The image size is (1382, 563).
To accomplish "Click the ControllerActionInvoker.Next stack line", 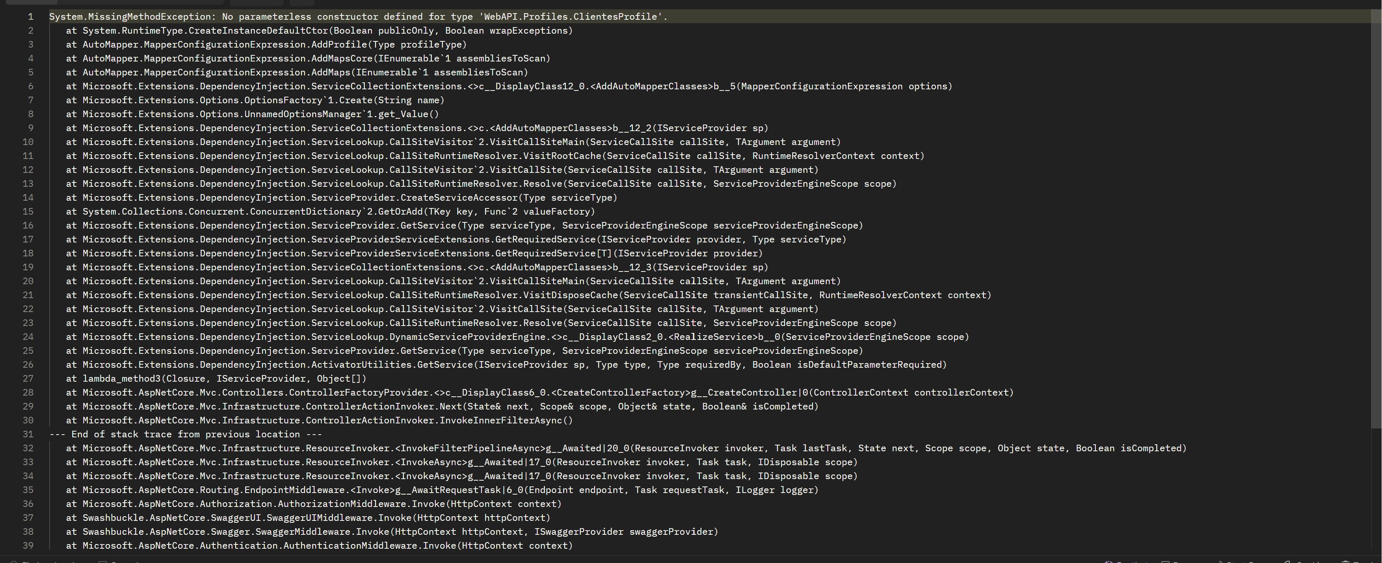I will coord(442,406).
